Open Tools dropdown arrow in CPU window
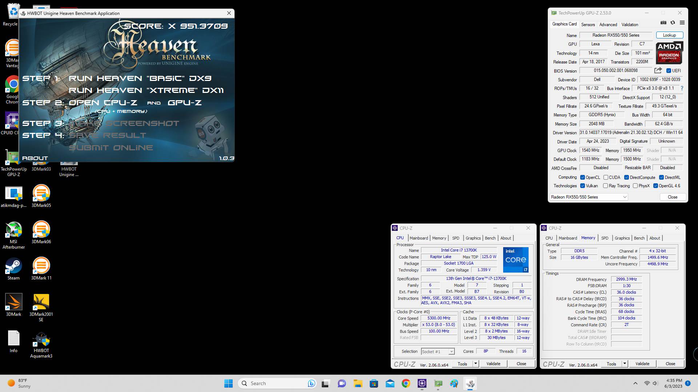This screenshot has width=698, height=392. coord(475,364)
